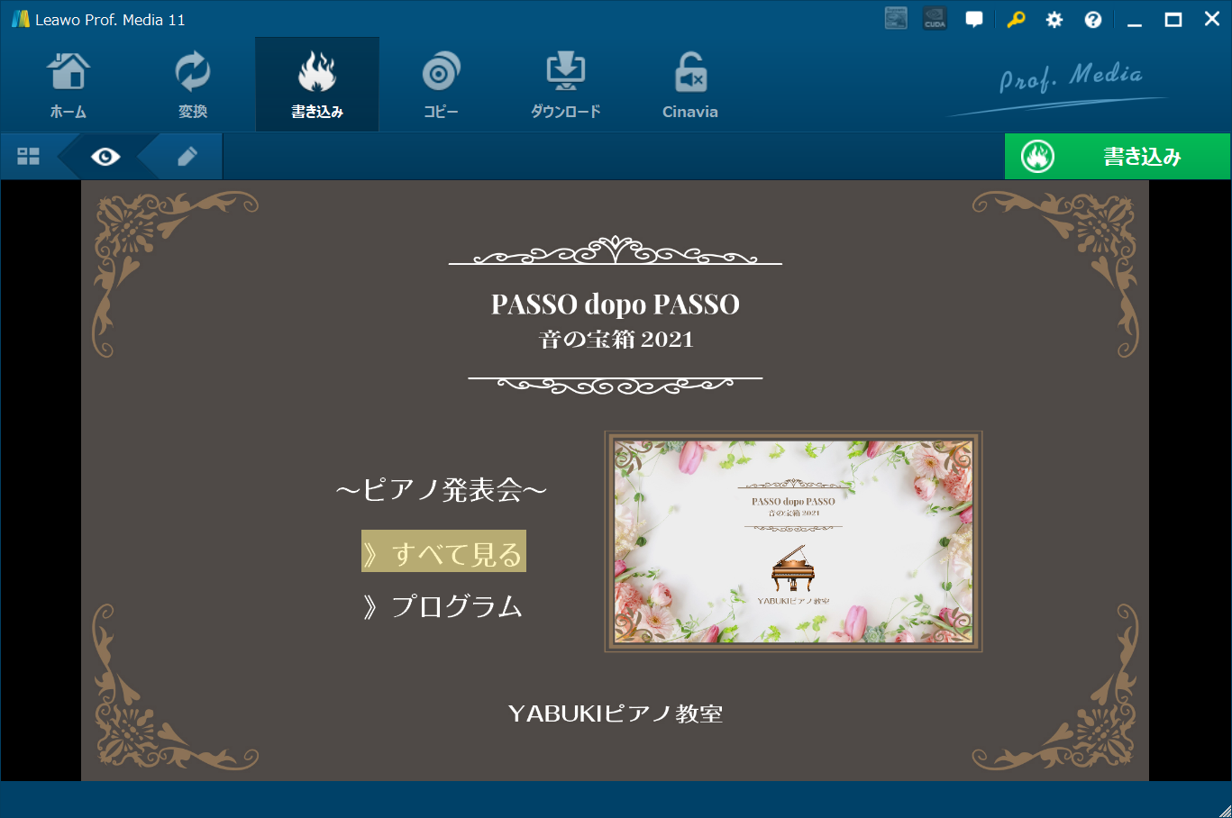Image resolution: width=1232 pixels, height=818 pixels.
Task: Select the 変換 (Convert) module
Action: (x=192, y=83)
